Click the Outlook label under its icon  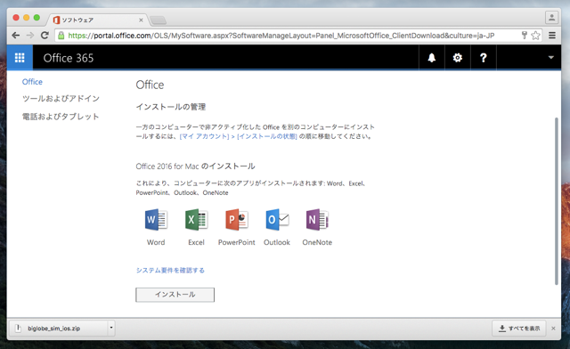tap(277, 242)
